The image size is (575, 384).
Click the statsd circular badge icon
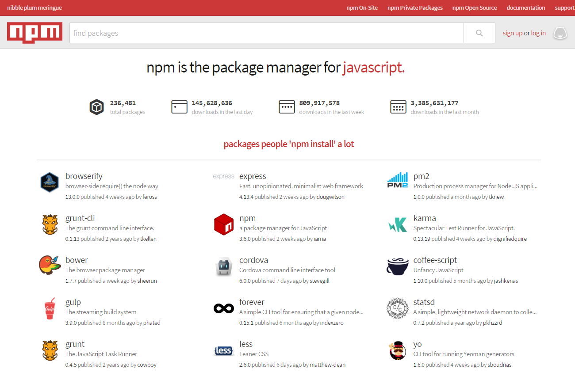tap(397, 308)
